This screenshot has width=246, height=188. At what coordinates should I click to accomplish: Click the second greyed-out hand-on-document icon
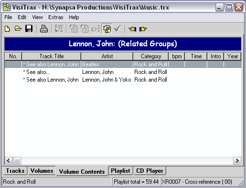(x=85, y=29)
